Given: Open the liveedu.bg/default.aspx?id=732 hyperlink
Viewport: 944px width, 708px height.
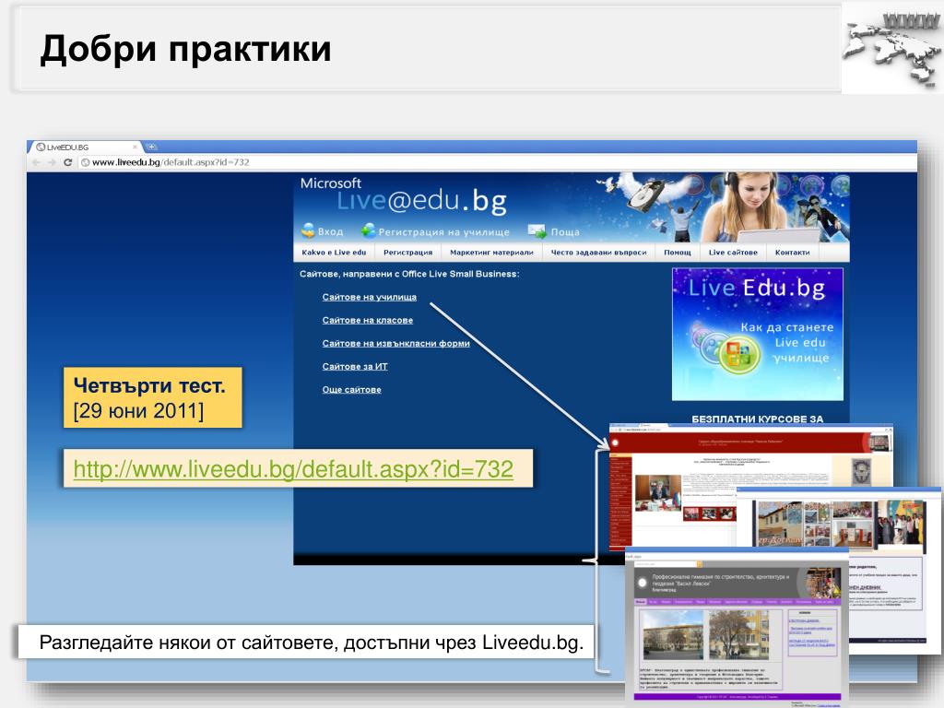Looking at the screenshot, I should (293, 469).
